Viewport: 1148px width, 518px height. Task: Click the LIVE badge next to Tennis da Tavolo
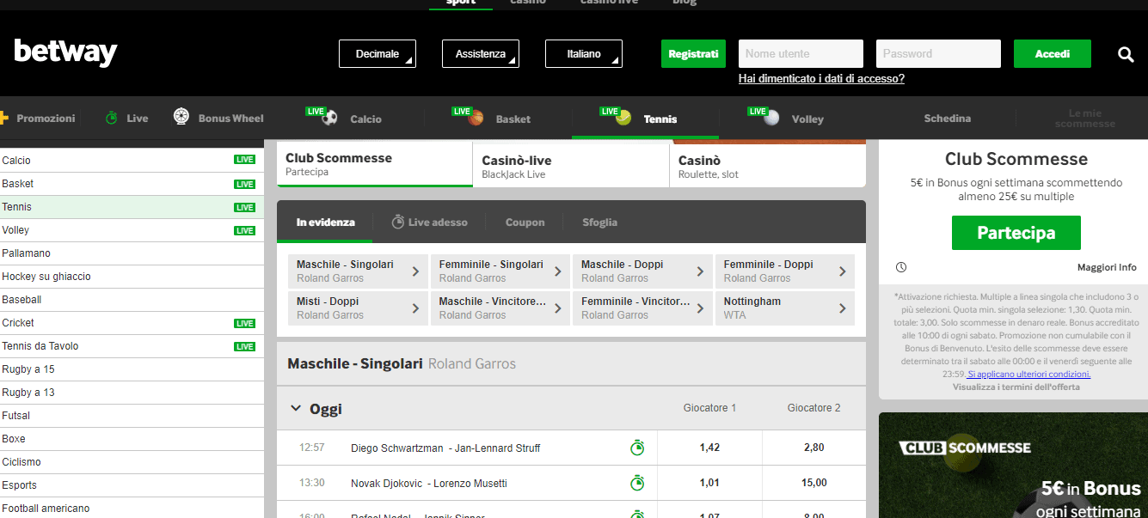pos(245,347)
